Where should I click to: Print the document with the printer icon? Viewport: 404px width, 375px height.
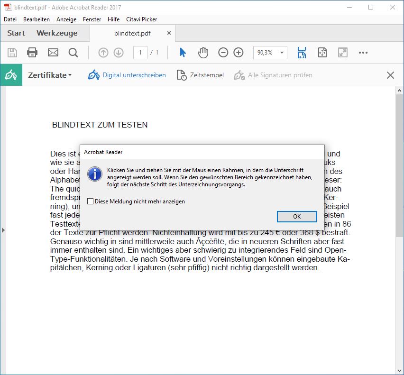(32, 53)
